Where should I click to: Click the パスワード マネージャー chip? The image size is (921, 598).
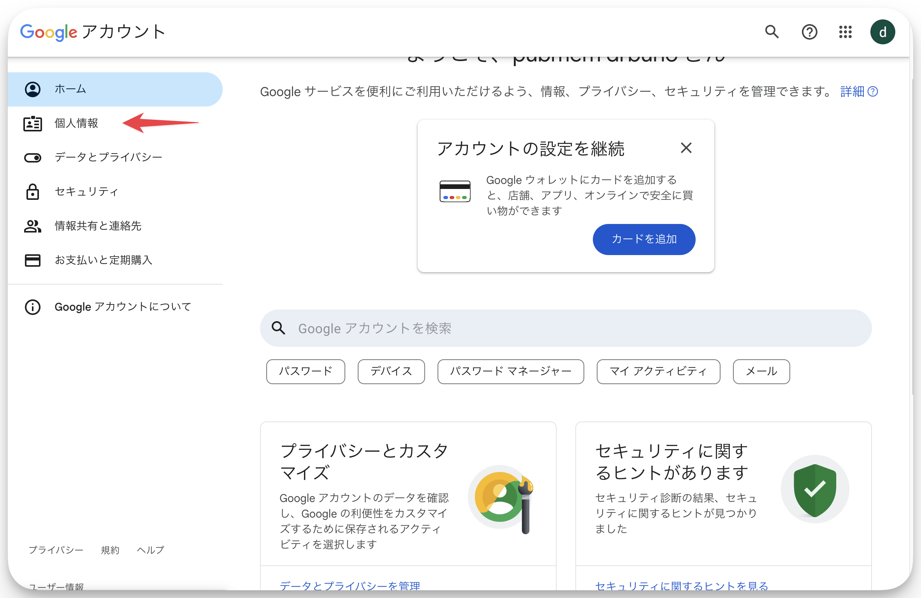[x=511, y=371]
